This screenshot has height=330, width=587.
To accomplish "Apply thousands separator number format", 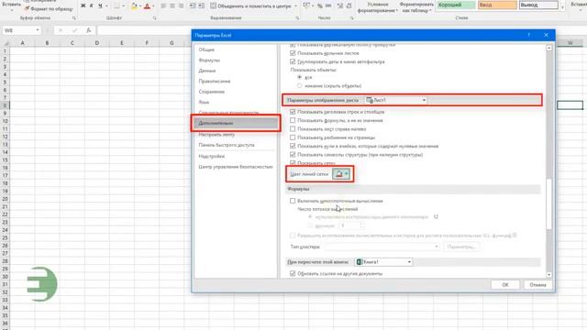I will (328, 6).
